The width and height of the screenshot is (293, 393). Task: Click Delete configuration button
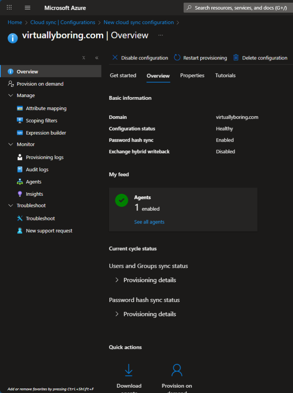click(260, 58)
